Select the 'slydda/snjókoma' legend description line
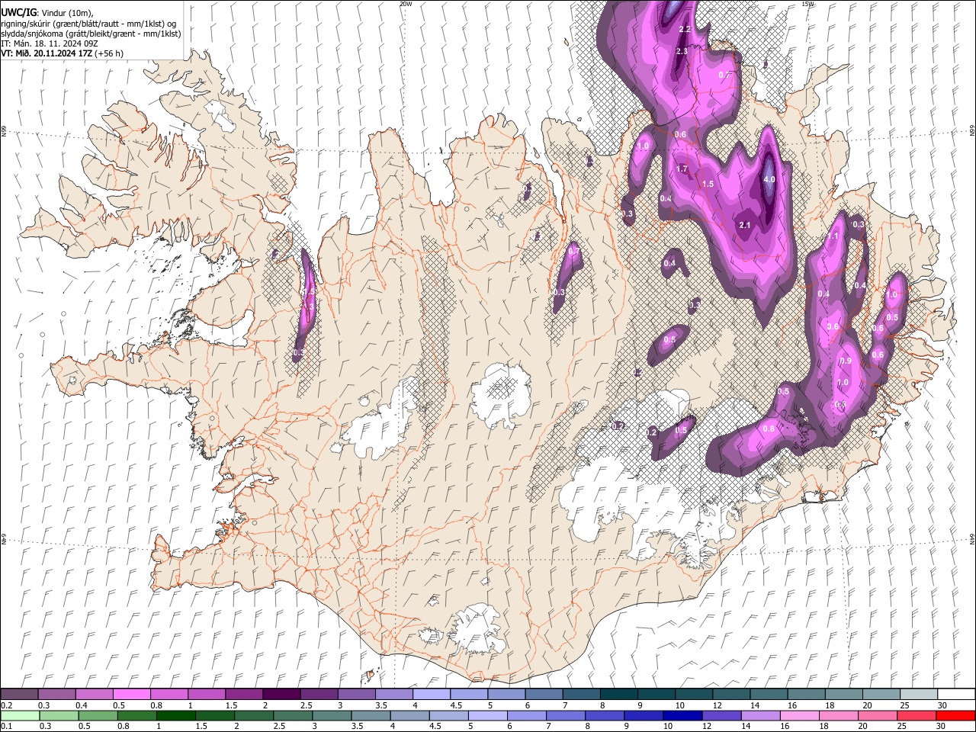The image size is (976, 732). coord(91,34)
